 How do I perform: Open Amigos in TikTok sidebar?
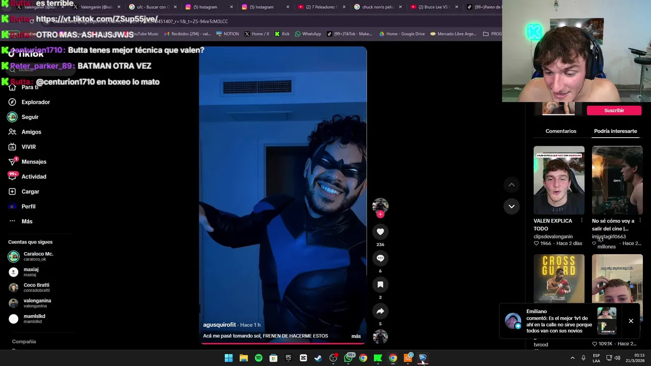pos(25,132)
